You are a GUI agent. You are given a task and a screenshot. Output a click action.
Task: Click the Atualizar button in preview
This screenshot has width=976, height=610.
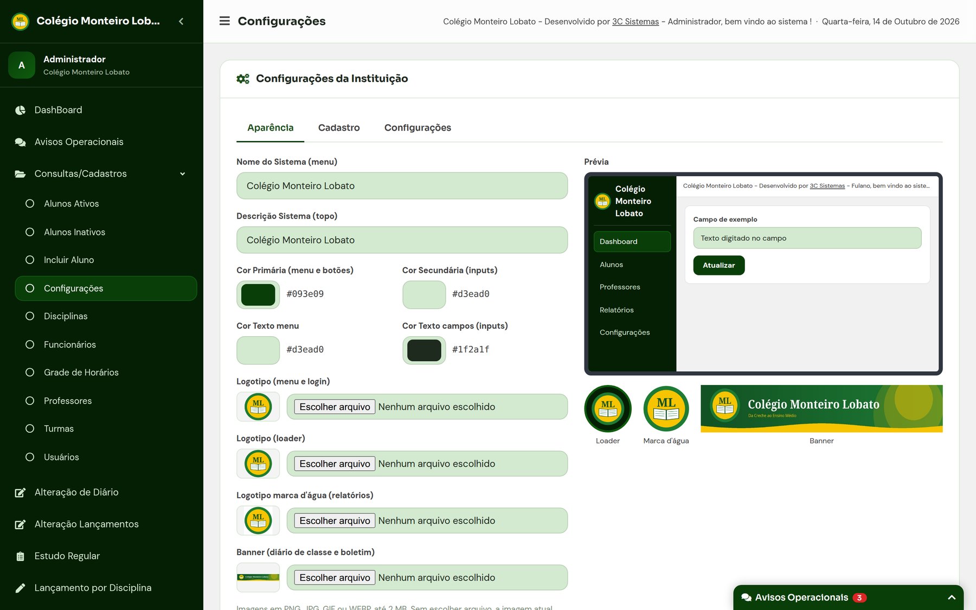click(x=719, y=266)
